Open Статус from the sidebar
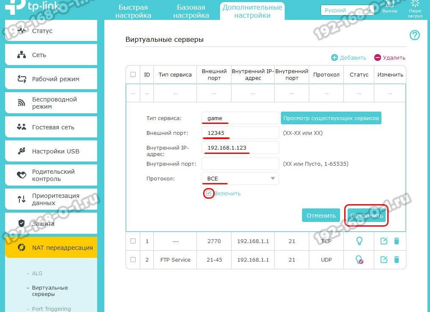Screen dimensions: 430x312 coord(51,31)
